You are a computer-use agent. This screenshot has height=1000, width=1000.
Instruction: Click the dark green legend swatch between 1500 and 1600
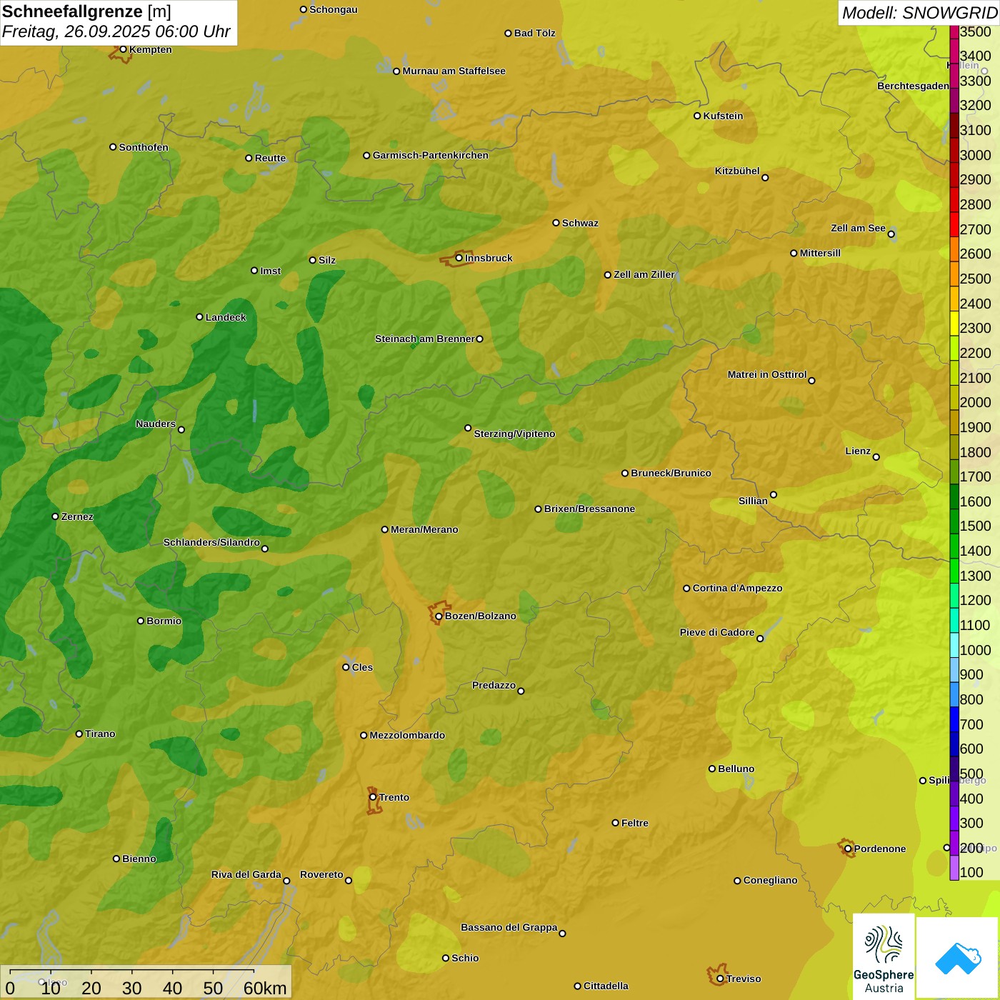tap(954, 521)
